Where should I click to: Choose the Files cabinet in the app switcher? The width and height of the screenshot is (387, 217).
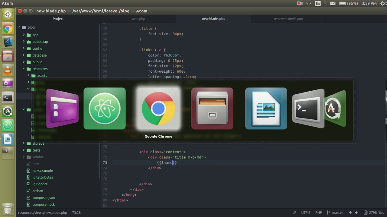[x=212, y=108]
